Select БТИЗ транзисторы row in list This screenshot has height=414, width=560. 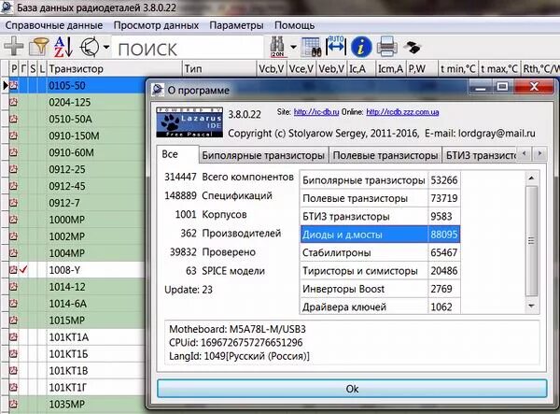coord(380,216)
